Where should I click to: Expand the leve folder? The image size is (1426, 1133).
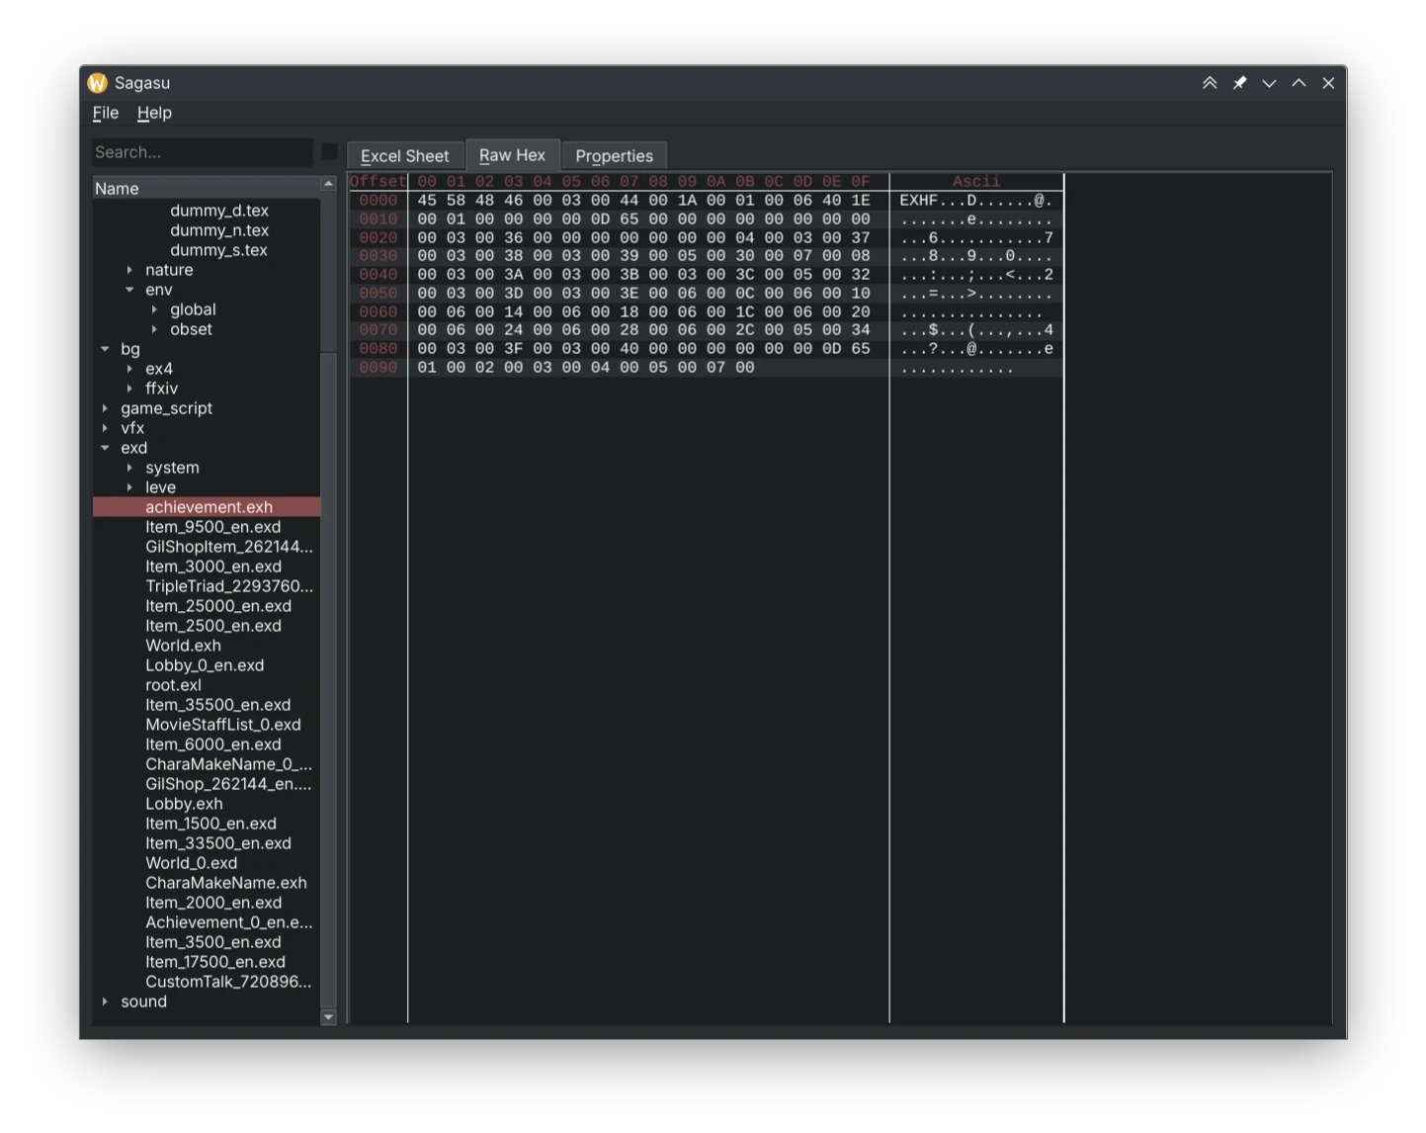click(x=129, y=487)
